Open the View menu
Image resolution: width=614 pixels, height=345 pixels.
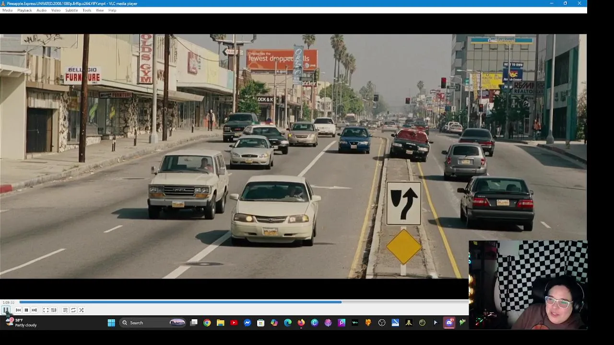click(x=100, y=10)
